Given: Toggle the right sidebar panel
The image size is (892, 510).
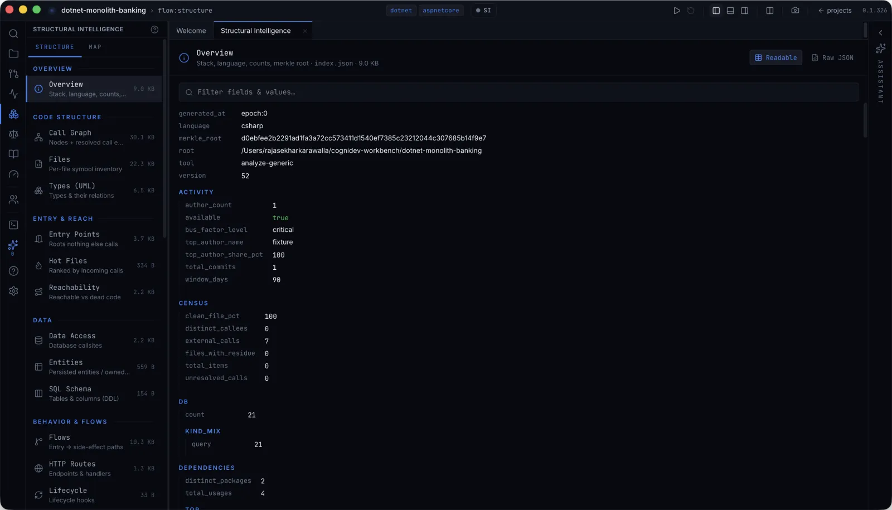Looking at the screenshot, I should 744,11.
